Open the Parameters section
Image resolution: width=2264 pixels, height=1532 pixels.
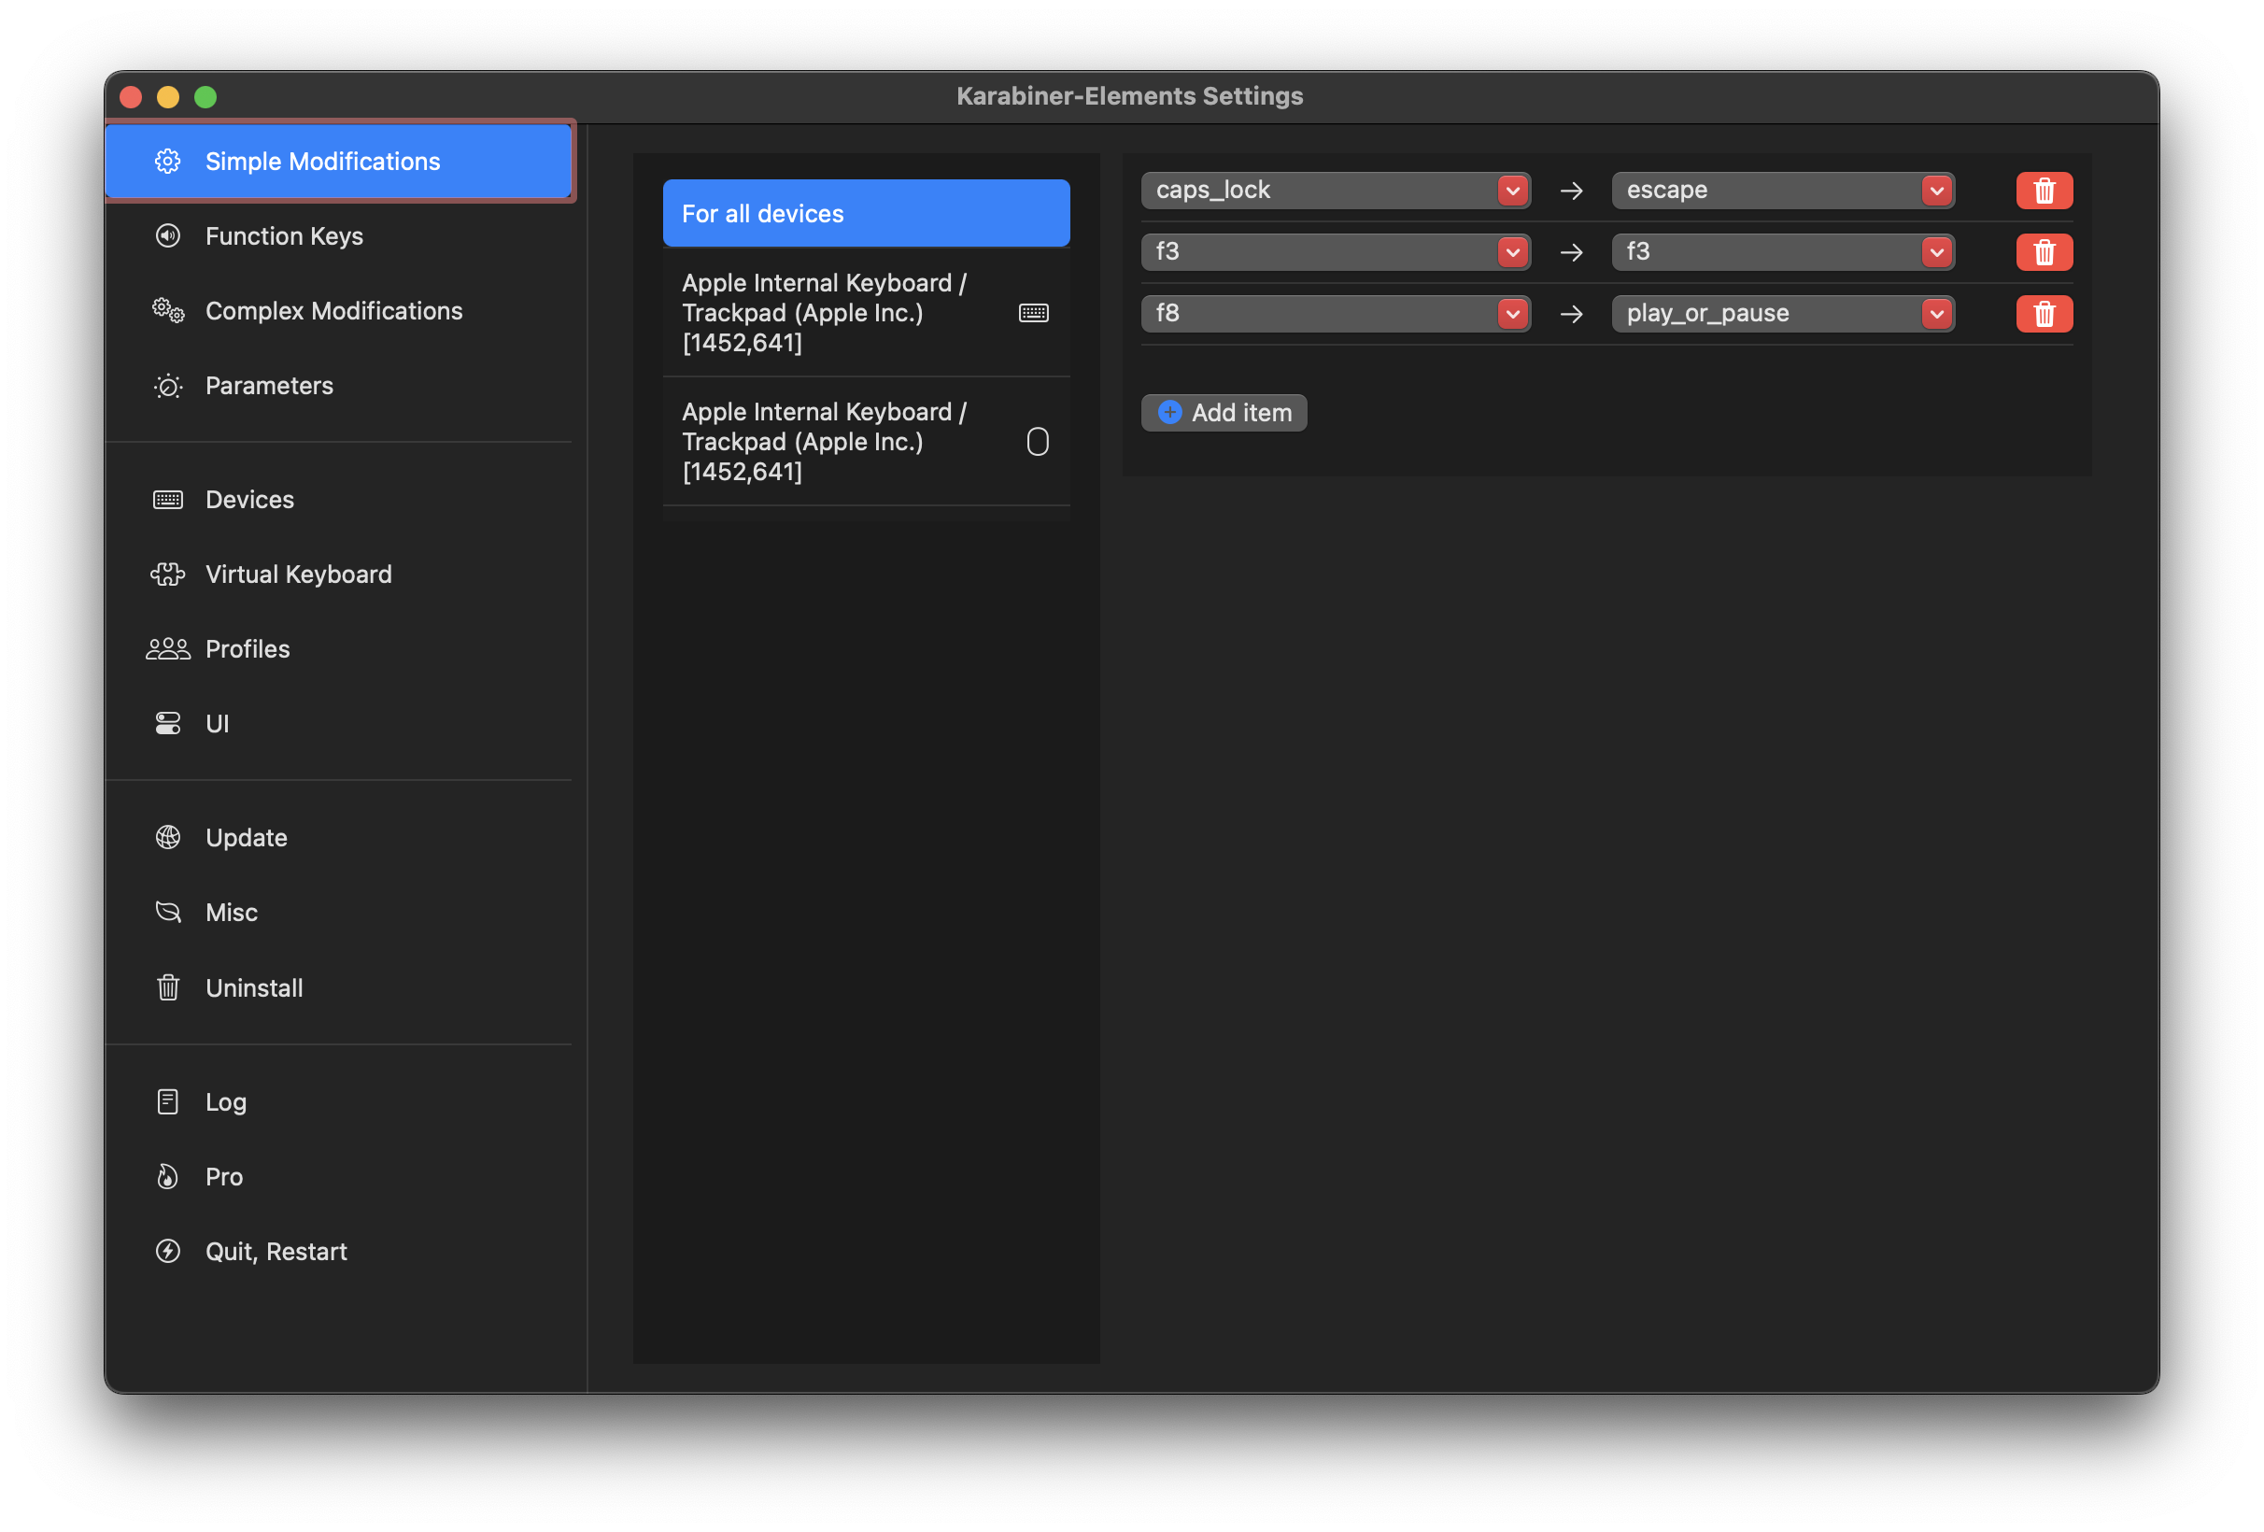(x=269, y=386)
